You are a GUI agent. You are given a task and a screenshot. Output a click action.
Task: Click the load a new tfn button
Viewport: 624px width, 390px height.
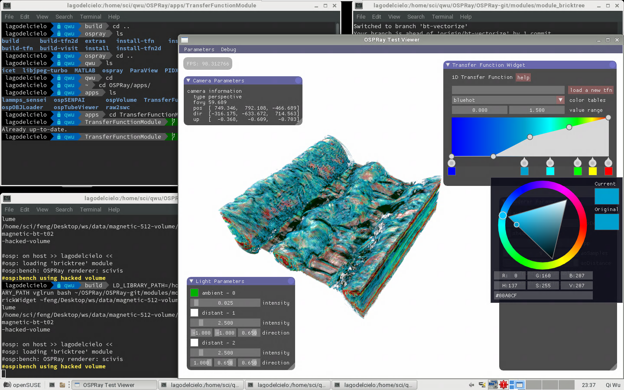591,90
